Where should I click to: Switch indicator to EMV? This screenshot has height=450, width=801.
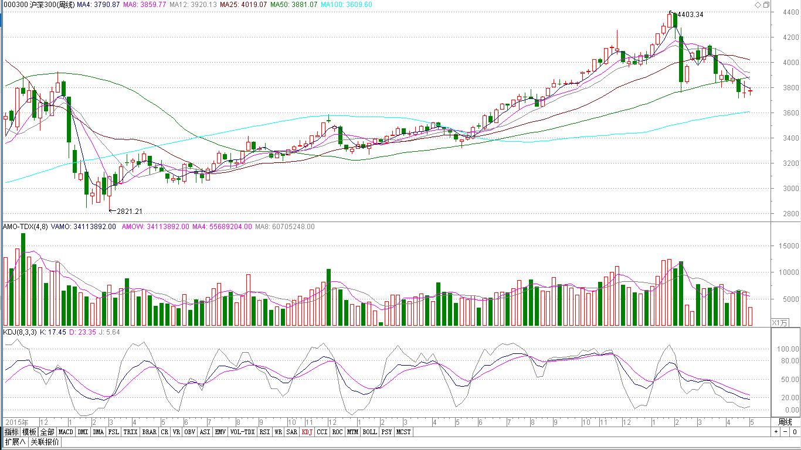(x=220, y=432)
